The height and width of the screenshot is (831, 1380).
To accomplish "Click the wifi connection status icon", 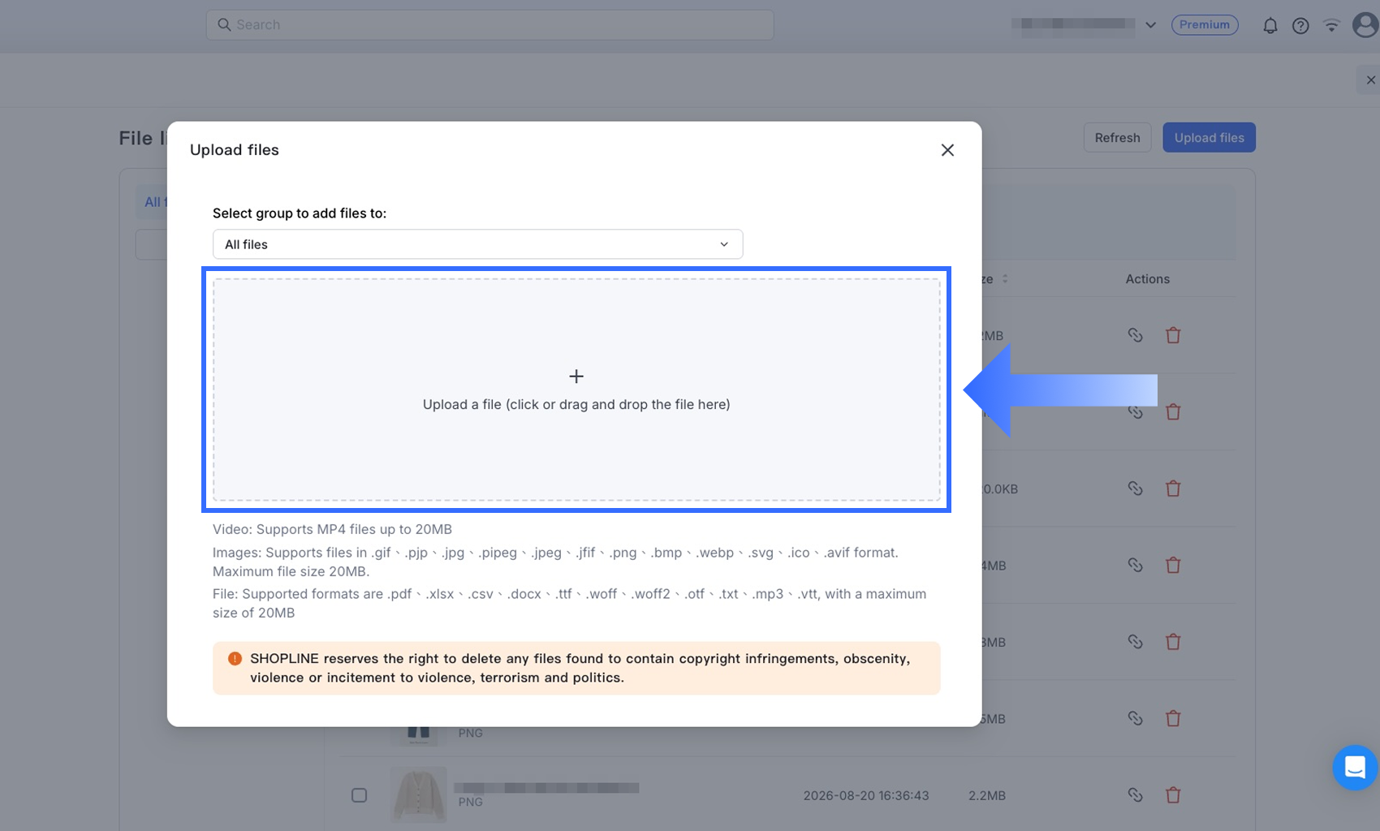I will pyautogui.click(x=1331, y=25).
